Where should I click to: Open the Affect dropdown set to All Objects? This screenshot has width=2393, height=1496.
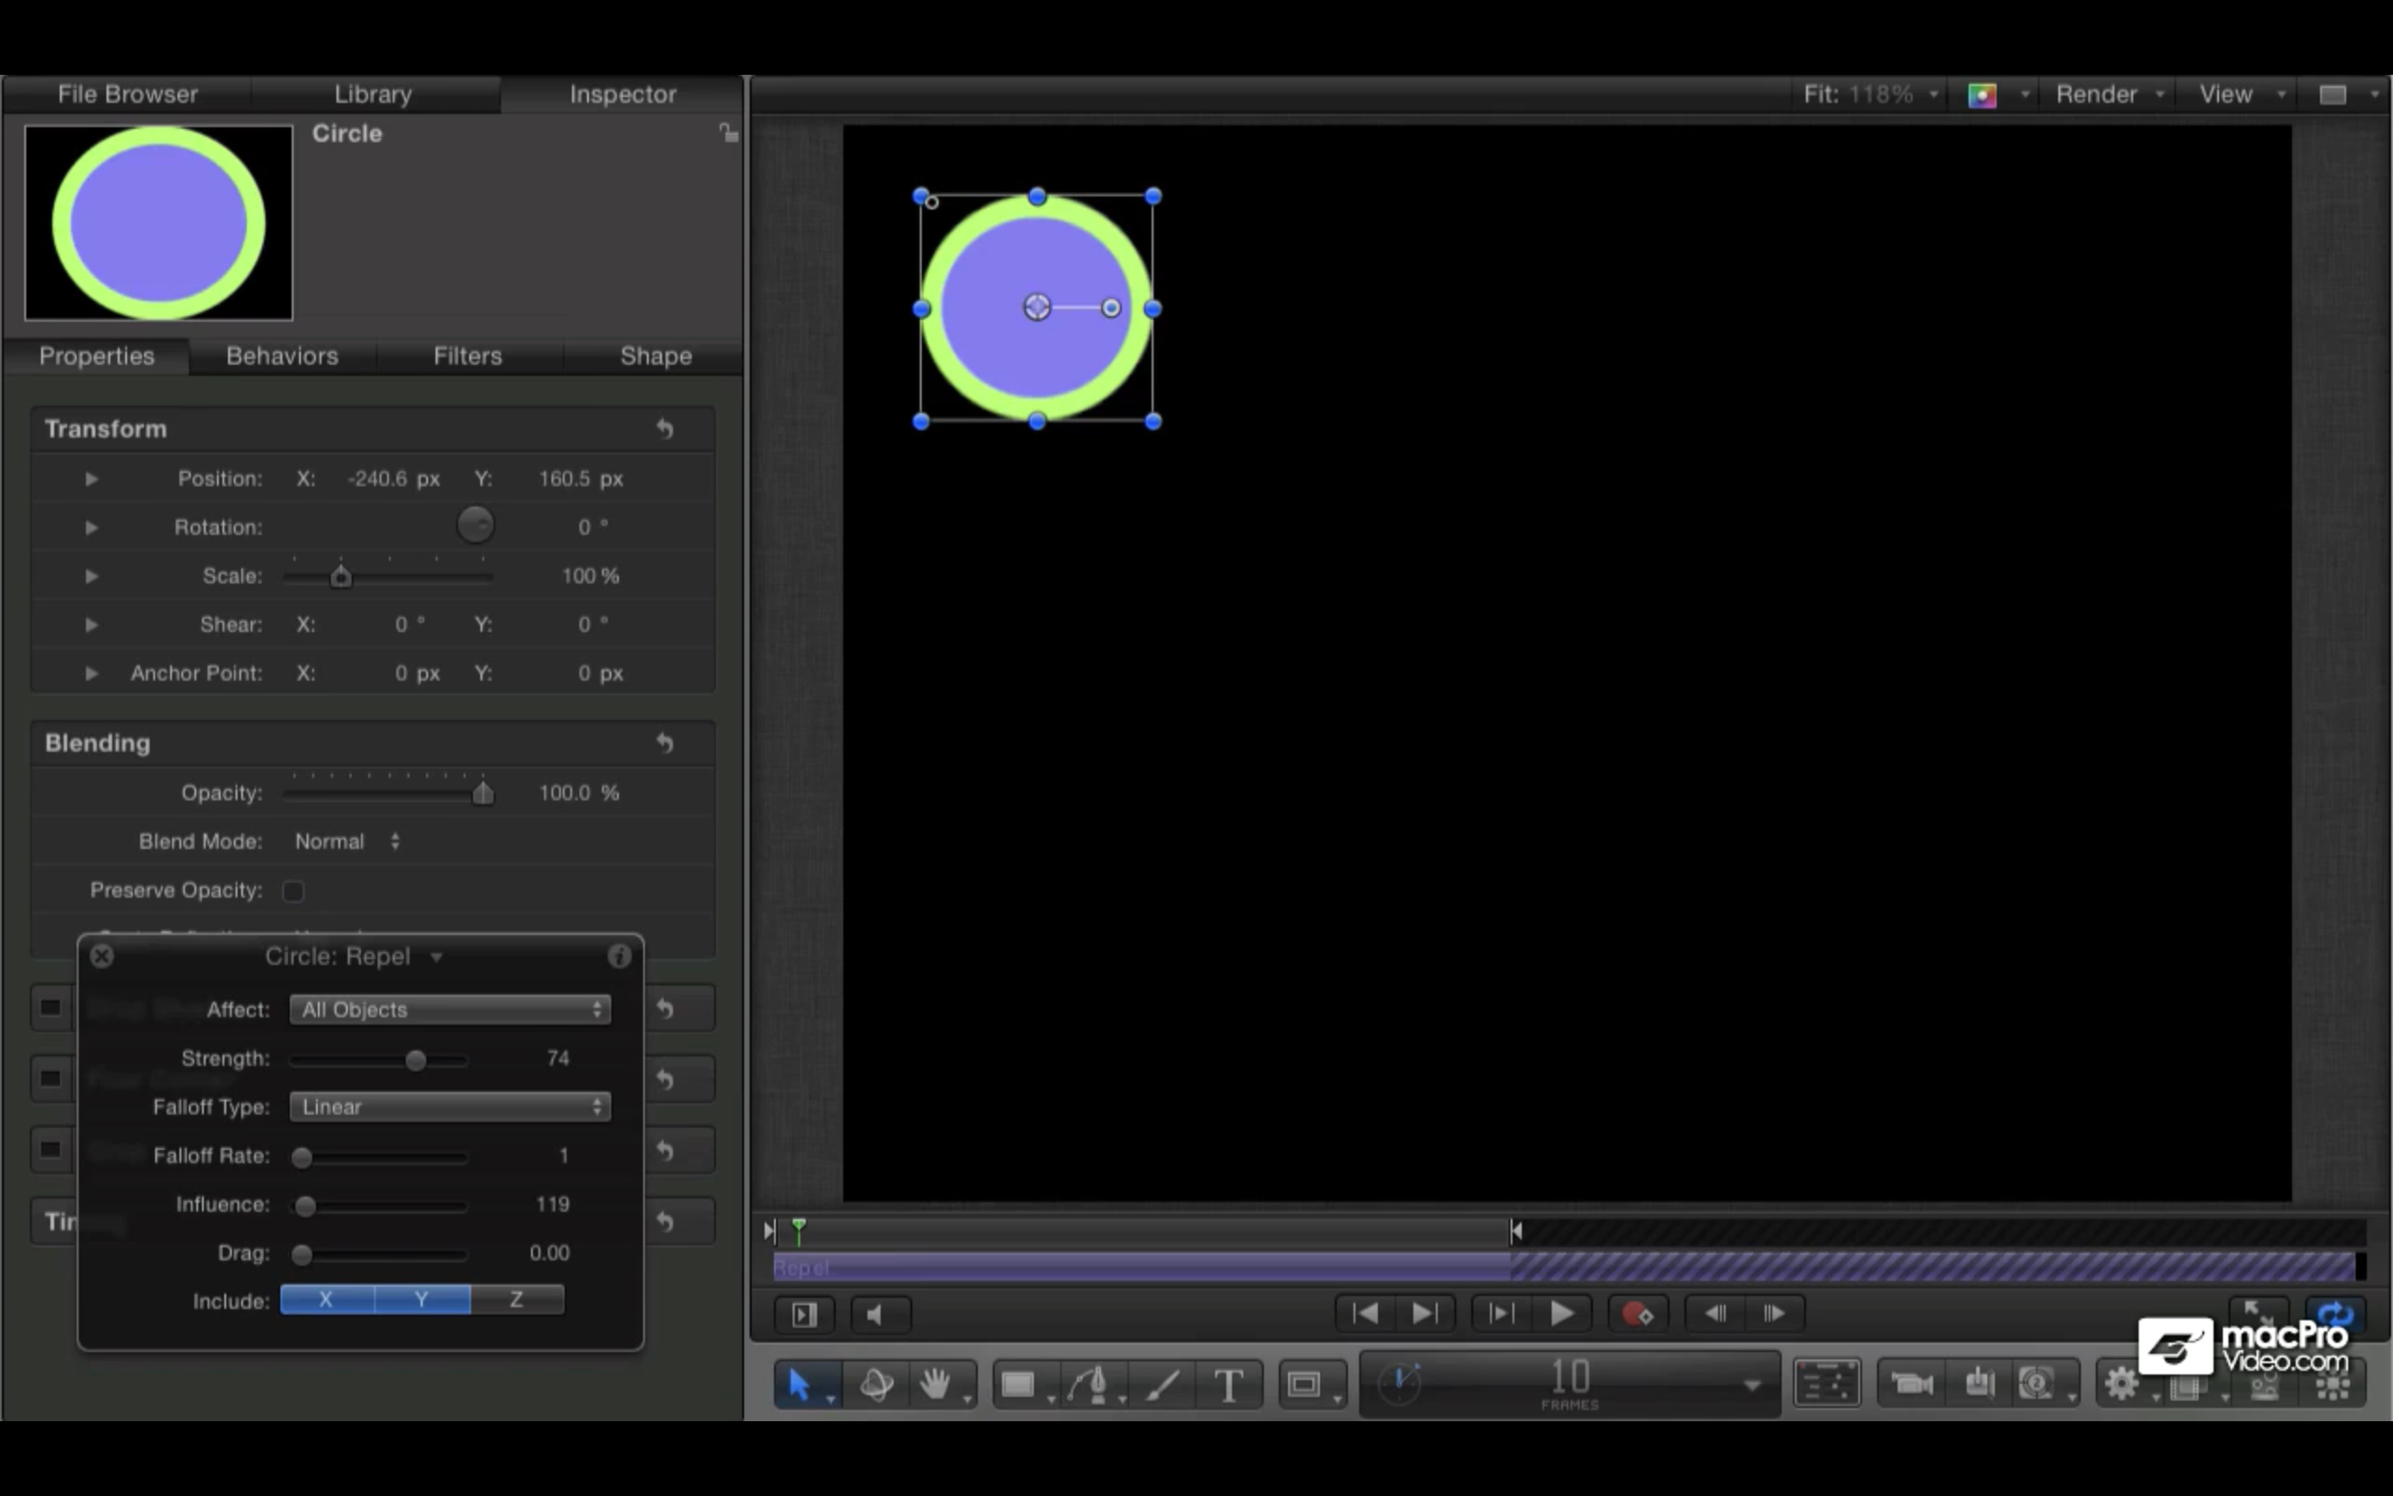tap(449, 1009)
